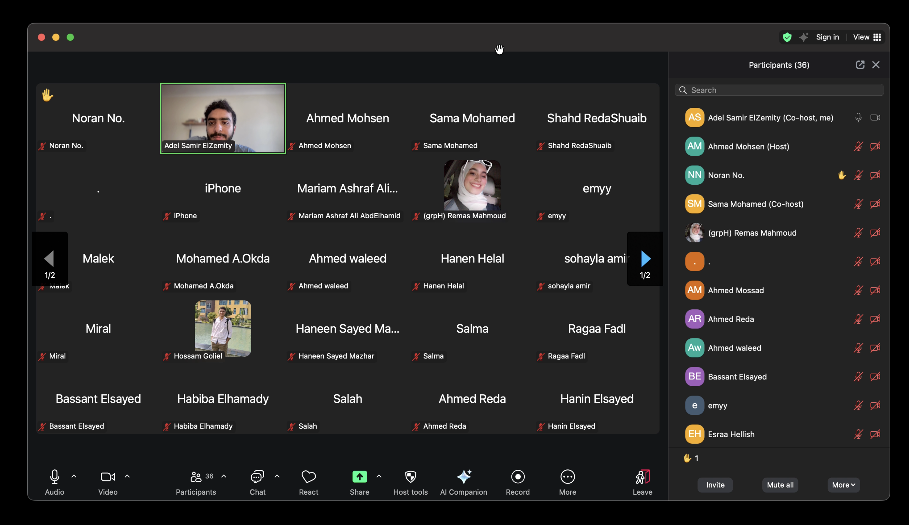Start screen sharing with the Share icon
Image resolution: width=909 pixels, height=525 pixels.
pyautogui.click(x=359, y=477)
